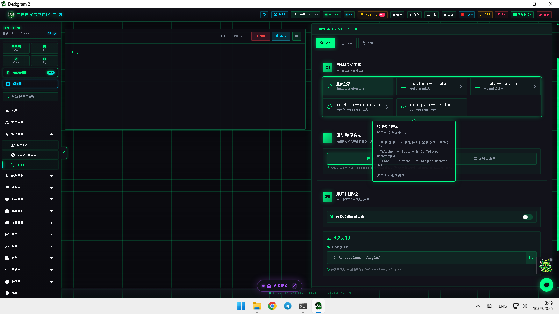
Task: Expand the chat bubble sidebar section
Action: coord(30,199)
